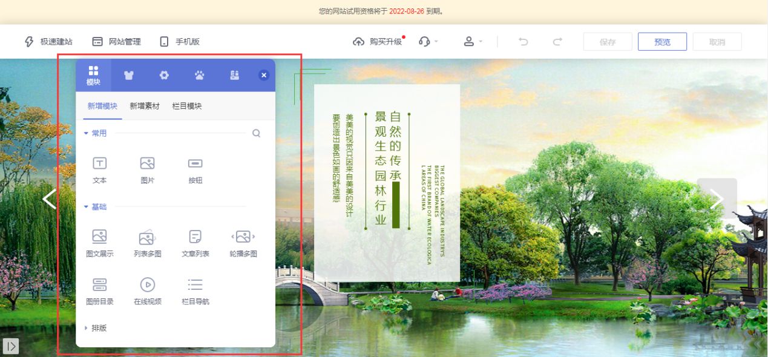Screen dimensions: 768x357
Task: Click 购买升级 purchase upgrade
Action: (x=378, y=42)
